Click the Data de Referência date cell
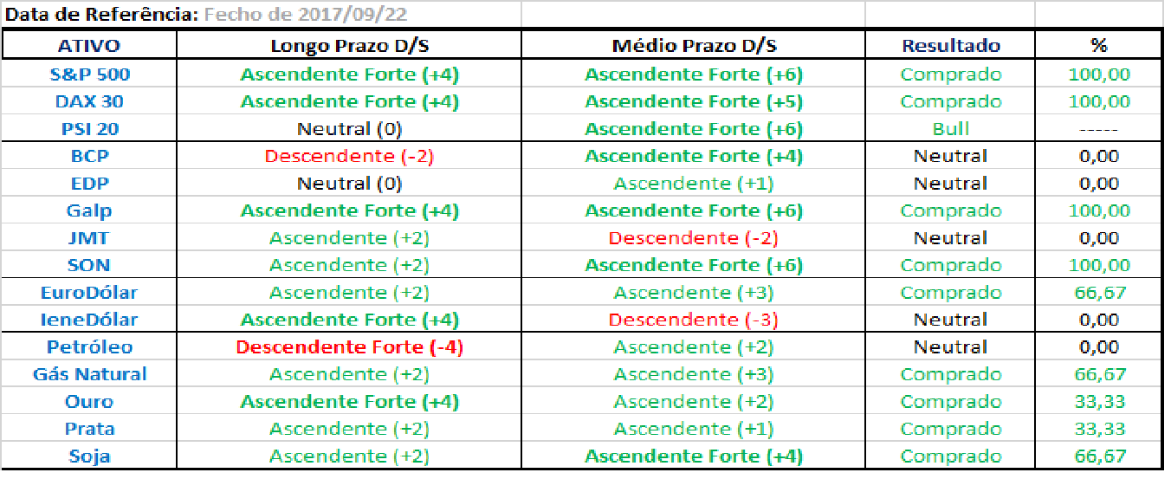This screenshot has height=479, width=1171. (312, 15)
